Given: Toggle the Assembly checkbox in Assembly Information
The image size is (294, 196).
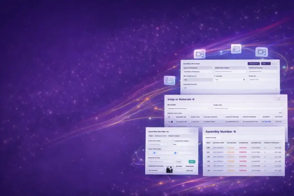Looking at the screenshot, I should coord(214,76).
